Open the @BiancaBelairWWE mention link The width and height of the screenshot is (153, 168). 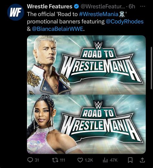click(57, 29)
